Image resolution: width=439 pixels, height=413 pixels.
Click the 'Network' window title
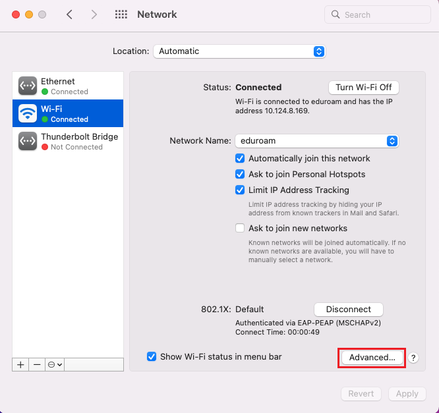157,14
